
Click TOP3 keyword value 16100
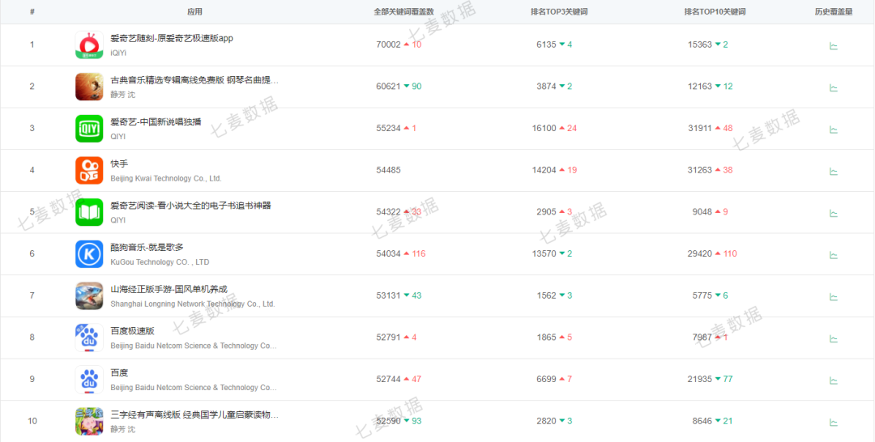tap(544, 128)
